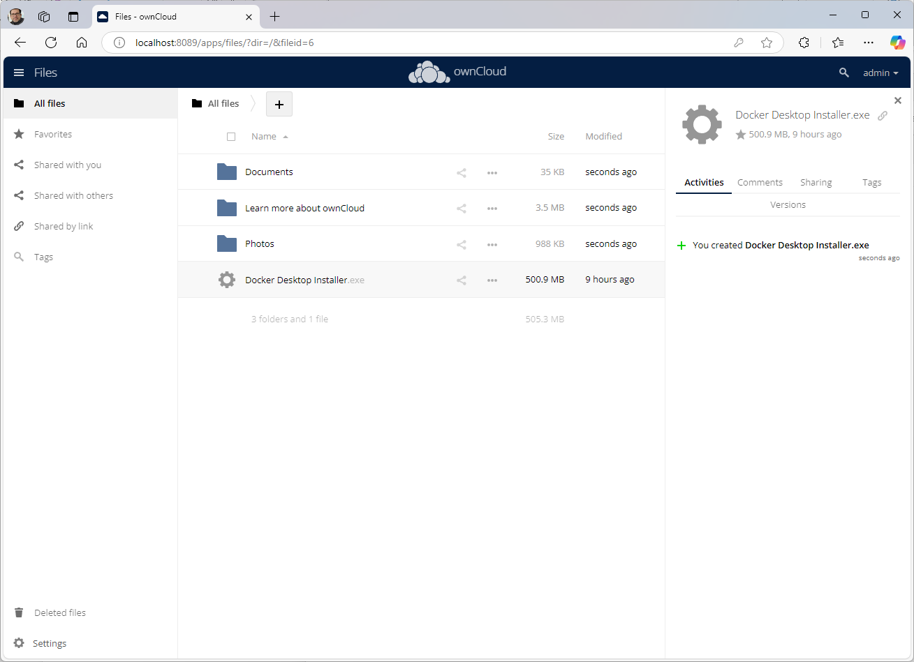Open more actions for Photos
This screenshot has width=914, height=662.
point(492,244)
